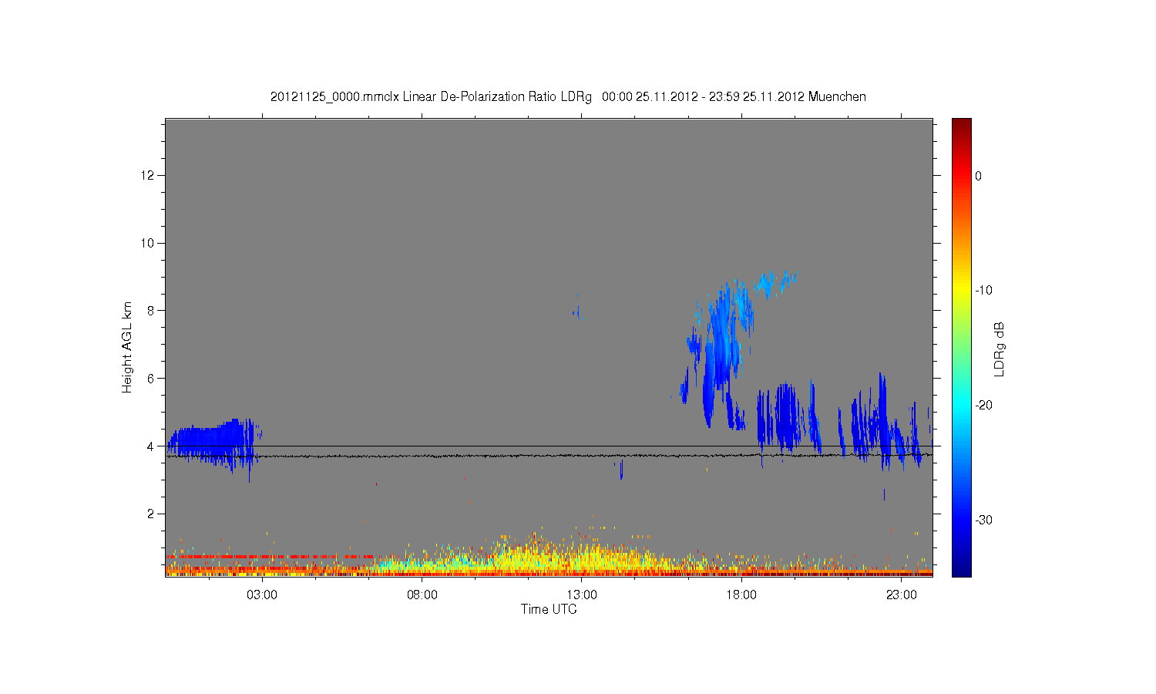Click the 03:00 time tick label
This screenshot has width=1156, height=694.
click(262, 595)
